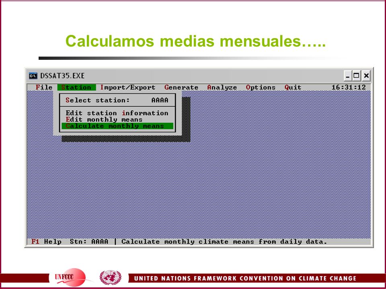Click the UNFCCC logo
Viewport: 386px width, 289px height.
pos(70,277)
